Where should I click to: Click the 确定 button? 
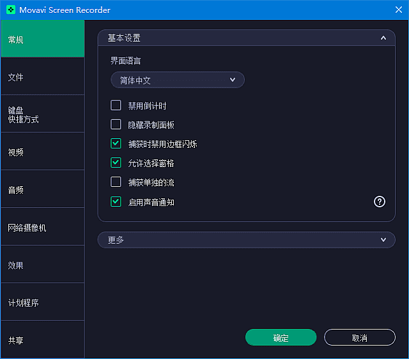(x=281, y=338)
